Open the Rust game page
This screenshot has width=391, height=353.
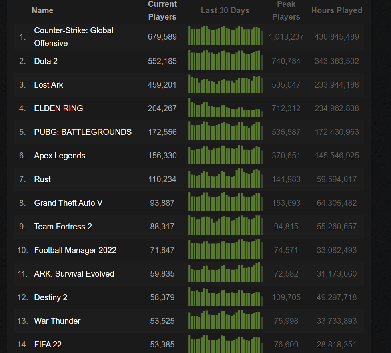click(42, 179)
